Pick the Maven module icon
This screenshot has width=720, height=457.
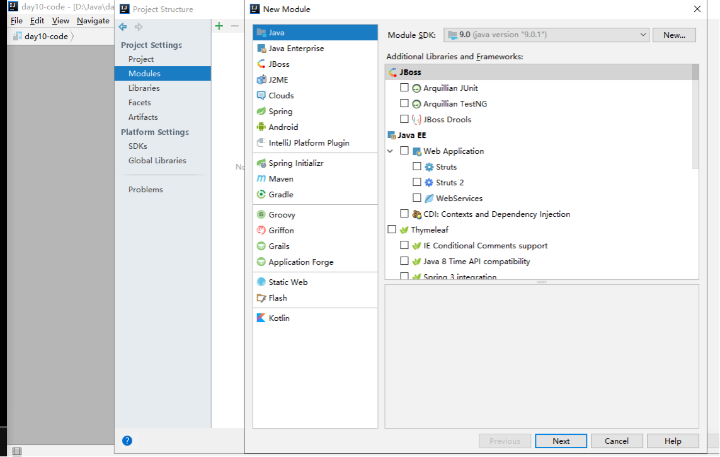[261, 179]
